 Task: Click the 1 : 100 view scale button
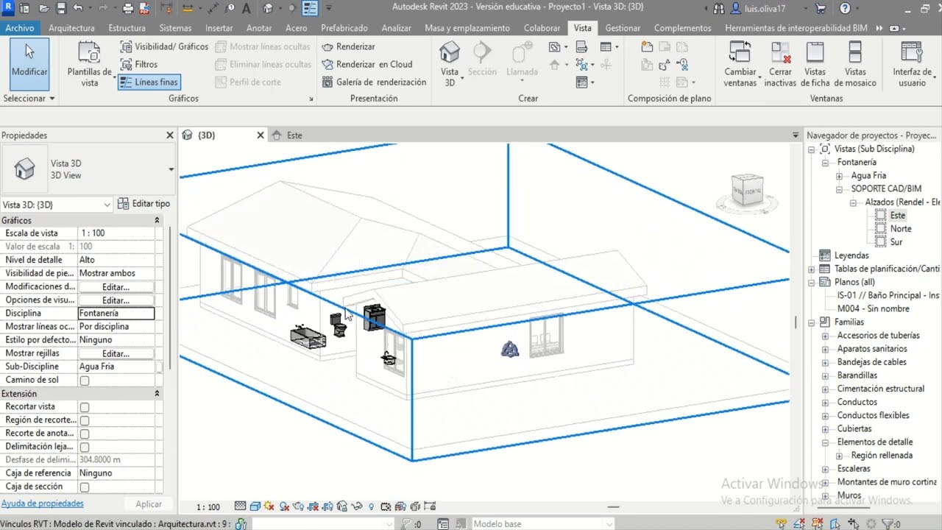208,507
